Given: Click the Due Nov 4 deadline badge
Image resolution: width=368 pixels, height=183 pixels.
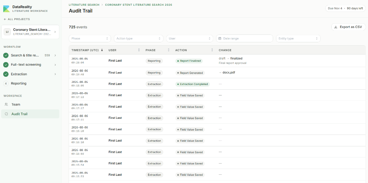Looking at the screenshot, I should [345, 8].
